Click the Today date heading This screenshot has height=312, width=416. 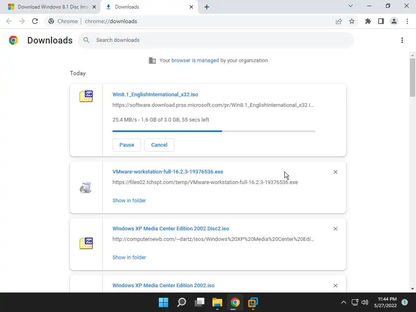coord(78,73)
